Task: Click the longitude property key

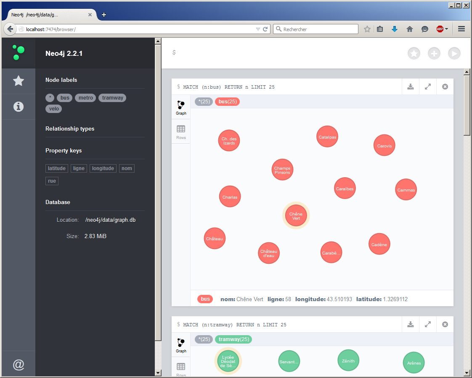Action: point(103,168)
